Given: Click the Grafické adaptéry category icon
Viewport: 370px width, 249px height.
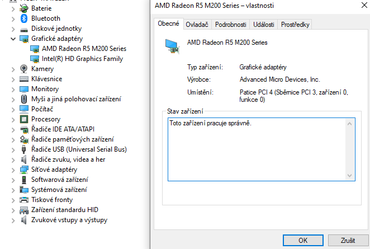Looking at the screenshot, I should [24, 39].
